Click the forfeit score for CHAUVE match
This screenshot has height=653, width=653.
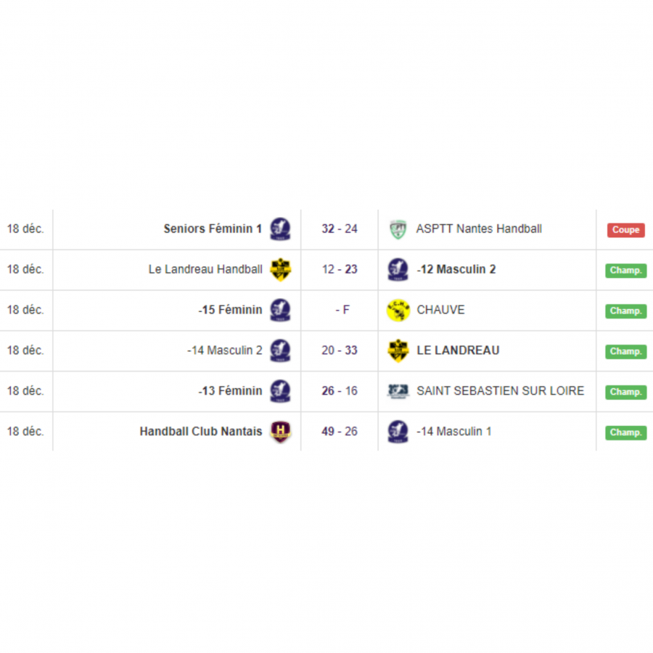(x=342, y=311)
